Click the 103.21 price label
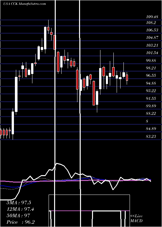 (152, 45)
